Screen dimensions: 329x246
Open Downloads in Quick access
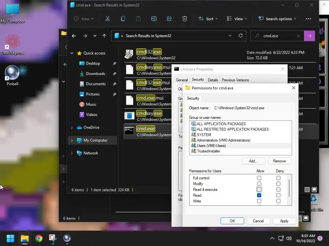[x=95, y=74]
